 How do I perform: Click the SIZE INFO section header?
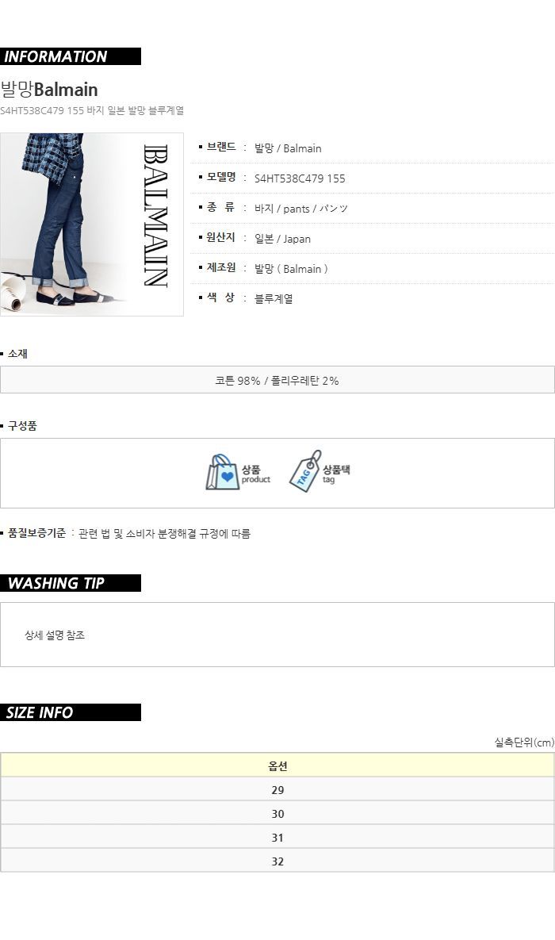pos(70,712)
